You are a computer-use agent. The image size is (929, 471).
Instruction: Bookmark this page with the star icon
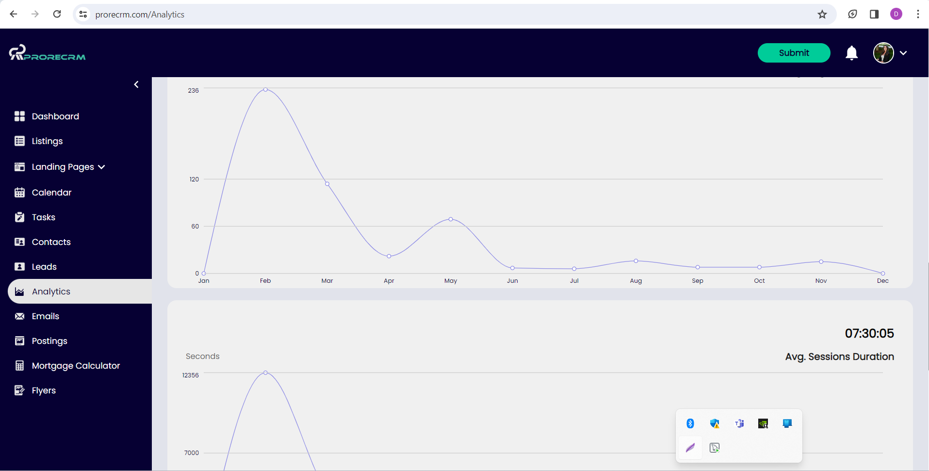(822, 15)
